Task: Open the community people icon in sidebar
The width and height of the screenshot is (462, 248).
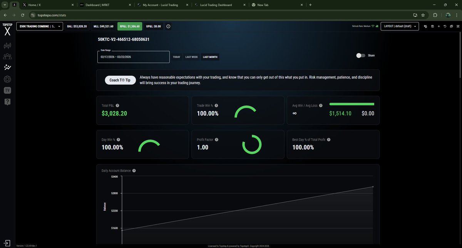Action: (7, 57)
